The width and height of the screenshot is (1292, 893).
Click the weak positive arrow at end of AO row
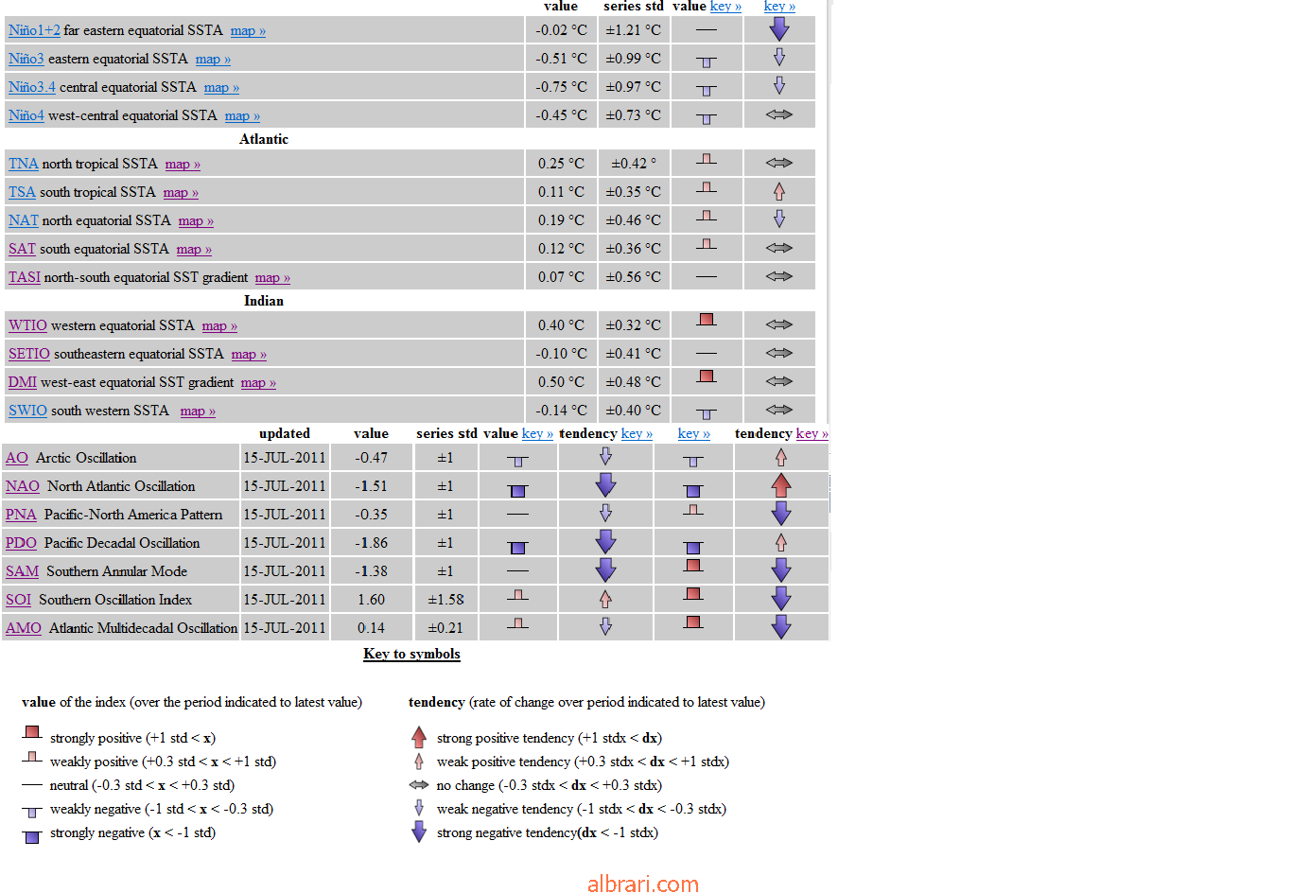point(781,457)
